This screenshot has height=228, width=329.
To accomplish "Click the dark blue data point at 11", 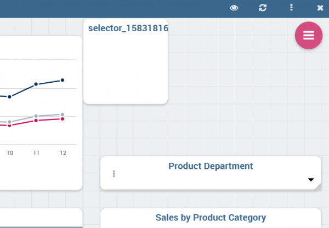I will click(x=36, y=84).
